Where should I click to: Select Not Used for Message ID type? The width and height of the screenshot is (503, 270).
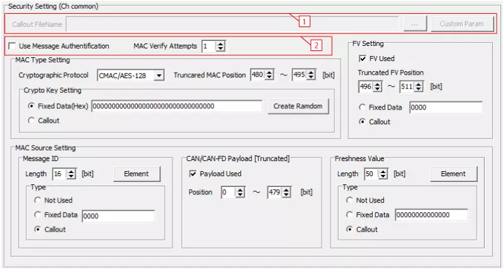(x=38, y=200)
